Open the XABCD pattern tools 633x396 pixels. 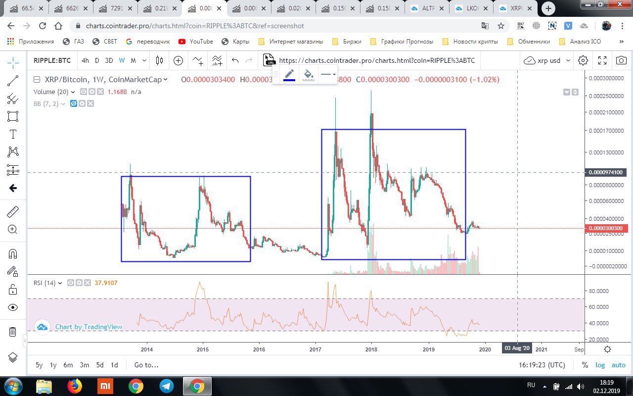[x=13, y=152]
